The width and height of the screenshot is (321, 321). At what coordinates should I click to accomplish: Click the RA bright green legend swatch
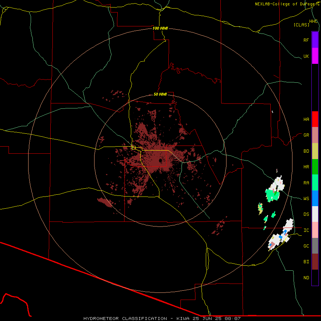tap(315, 183)
